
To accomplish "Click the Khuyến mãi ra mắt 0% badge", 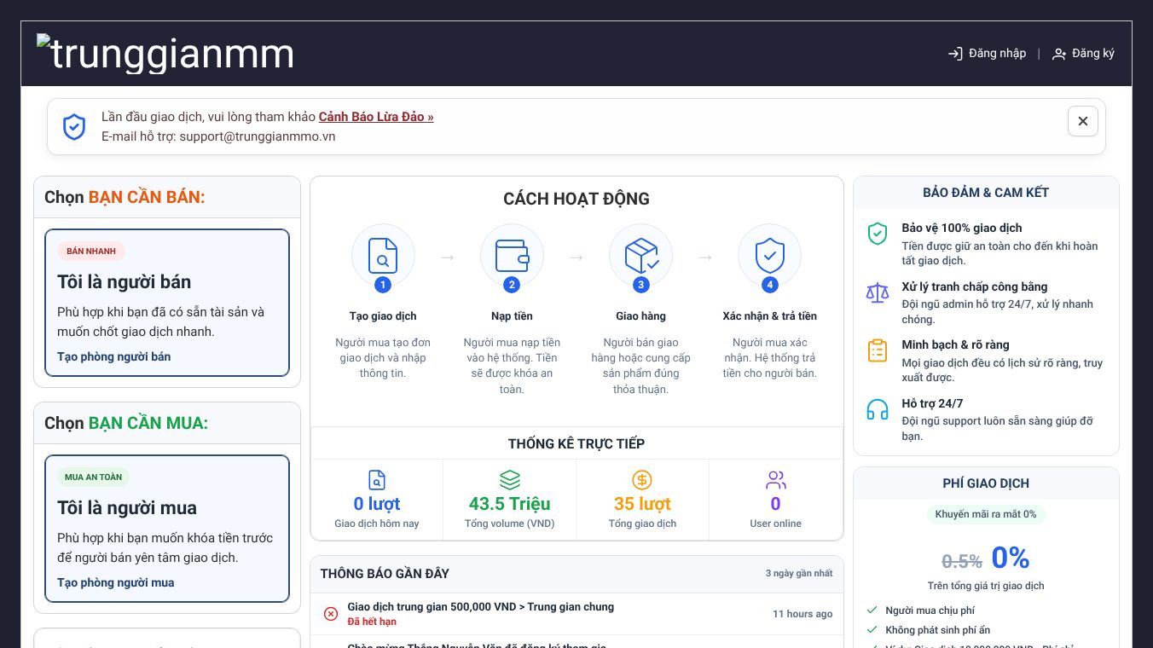I will [x=986, y=514].
